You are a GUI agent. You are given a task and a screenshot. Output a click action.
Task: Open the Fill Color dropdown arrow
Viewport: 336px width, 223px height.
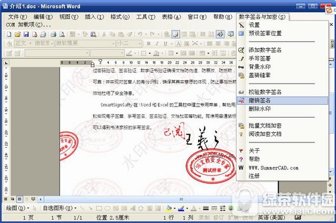[x=174, y=208]
